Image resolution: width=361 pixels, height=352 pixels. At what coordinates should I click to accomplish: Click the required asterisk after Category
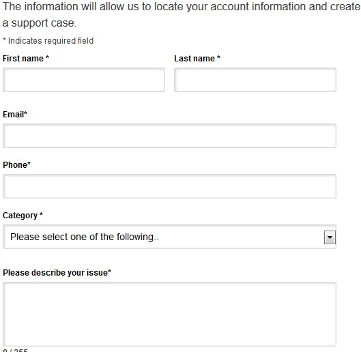41,214
